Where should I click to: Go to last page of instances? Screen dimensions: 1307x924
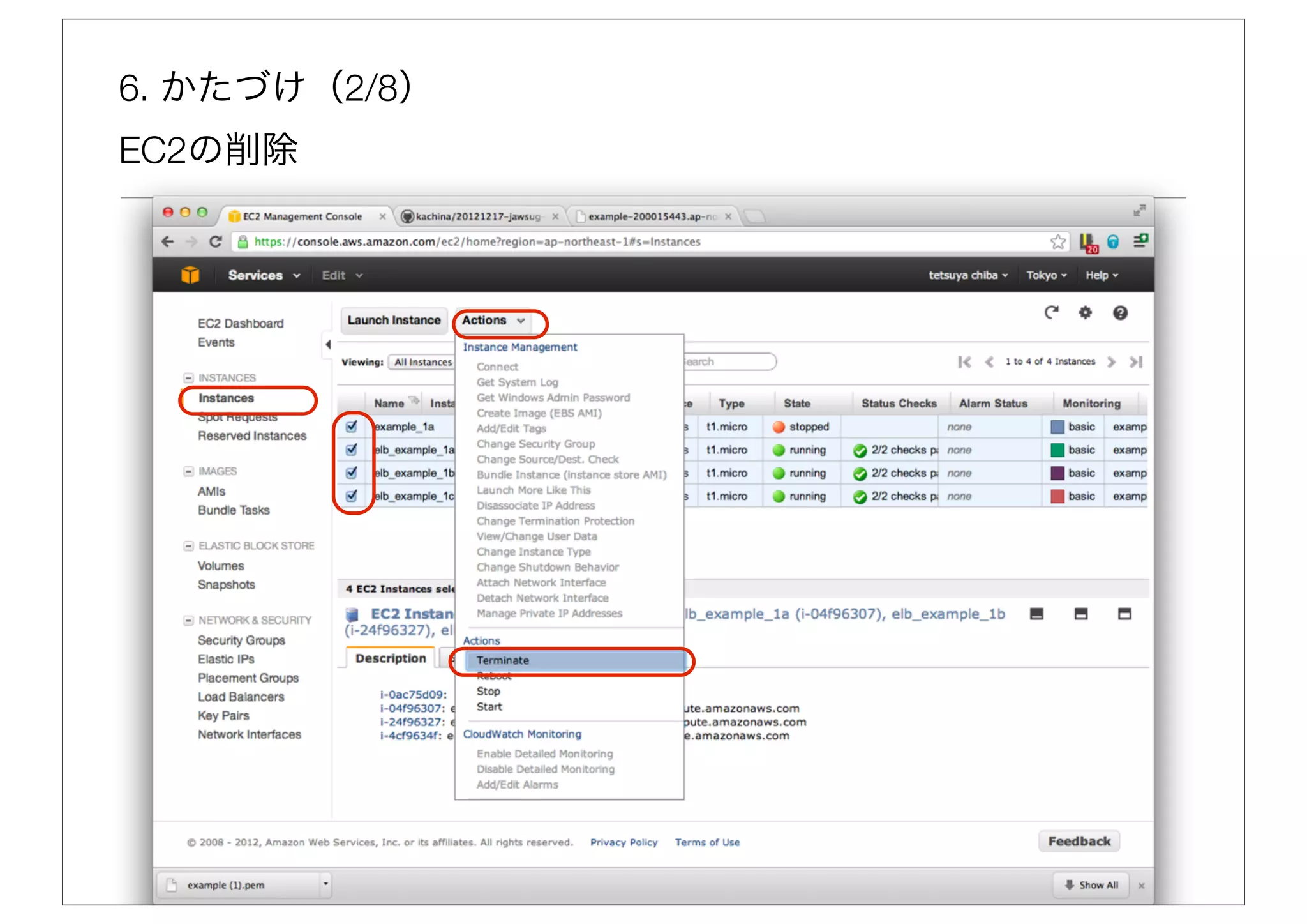[1135, 362]
